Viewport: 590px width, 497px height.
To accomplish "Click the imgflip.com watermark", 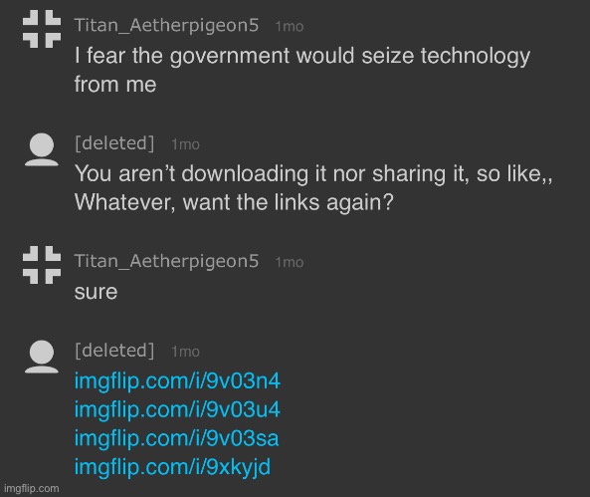I will (32, 489).
